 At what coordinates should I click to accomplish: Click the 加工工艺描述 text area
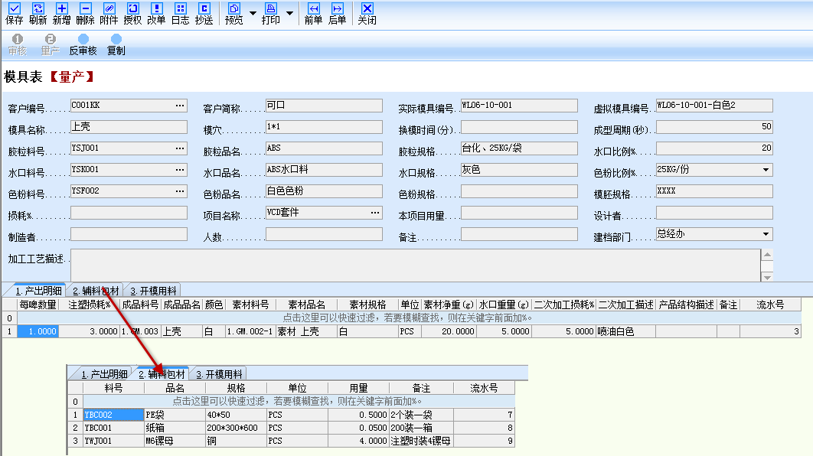(416, 265)
